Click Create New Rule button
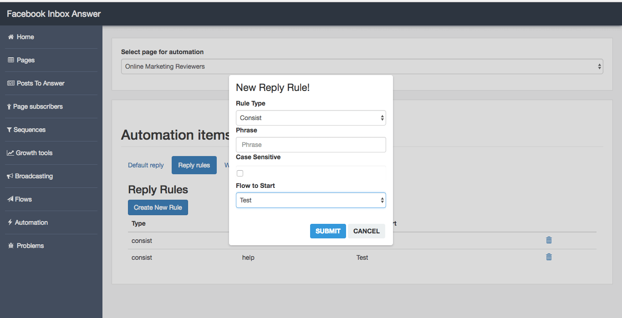 [158, 207]
